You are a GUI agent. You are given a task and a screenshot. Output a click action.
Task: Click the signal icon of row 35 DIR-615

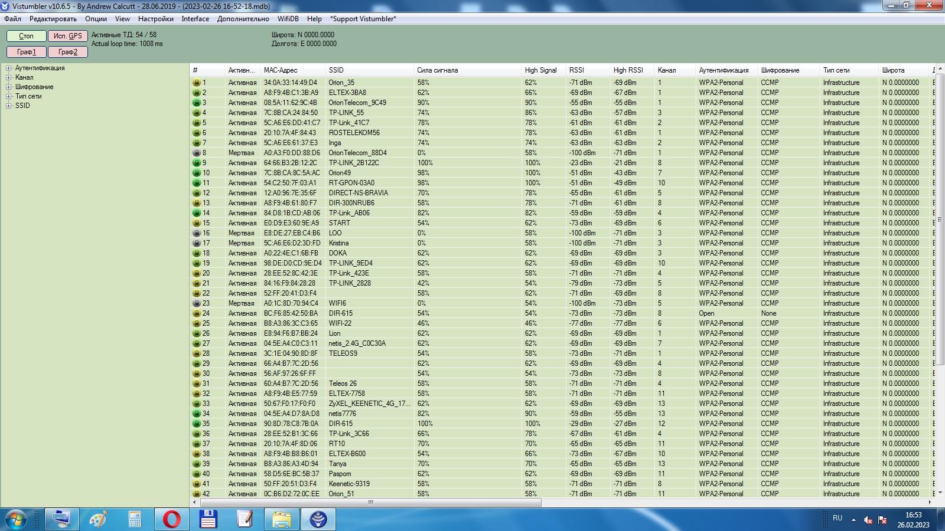click(x=197, y=424)
